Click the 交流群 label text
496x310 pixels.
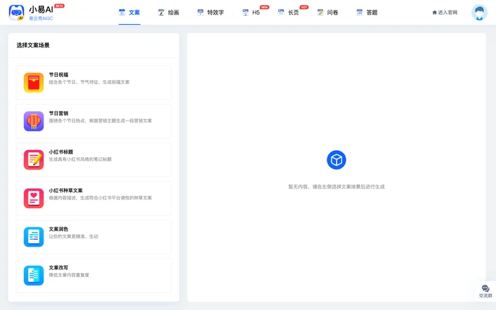(485, 296)
